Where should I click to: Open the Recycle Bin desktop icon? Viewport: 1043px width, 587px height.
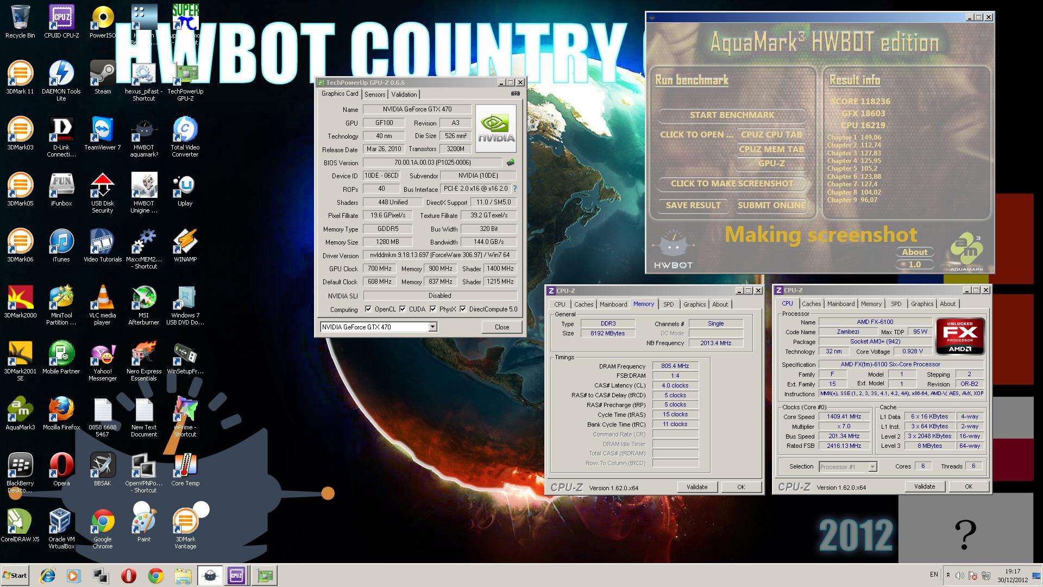pos(20,22)
